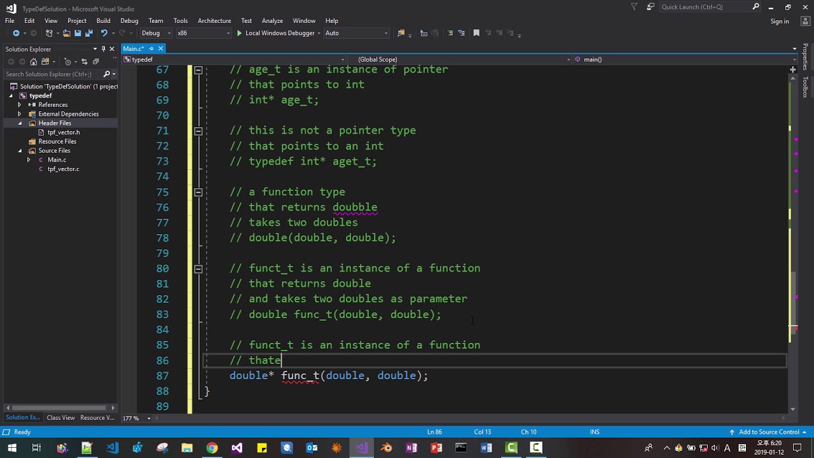Toggle the solutions and folders view icon
The height and width of the screenshot is (458, 814).
(45, 62)
